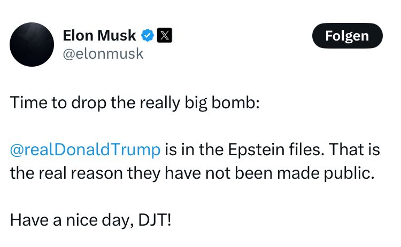Image resolution: width=401 pixels, height=247 pixels.
Task: Click the words "really big" in the first line
Action: tap(173, 103)
